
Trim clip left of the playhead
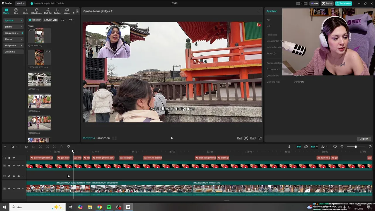coord(47,147)
